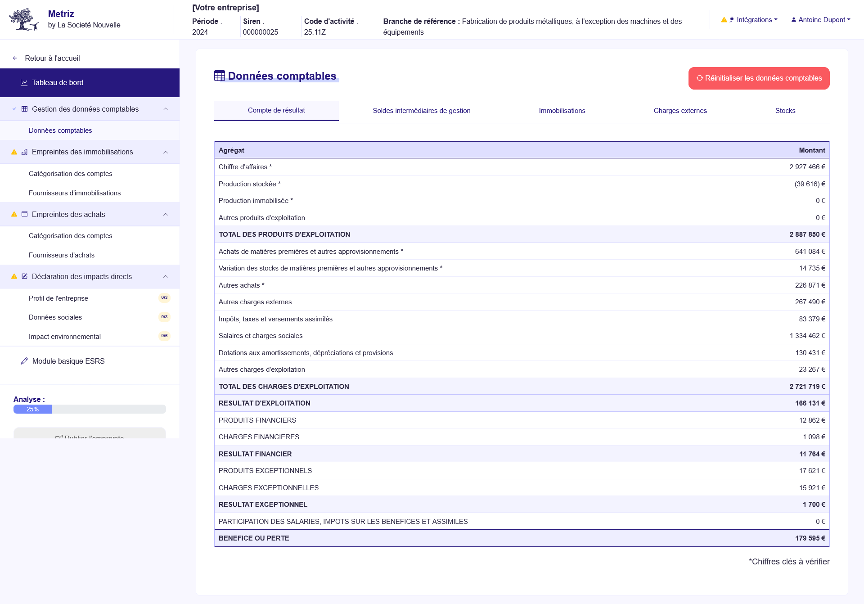
Task: Open Fournisseurs d'achats page
Action: coord(62,255)
